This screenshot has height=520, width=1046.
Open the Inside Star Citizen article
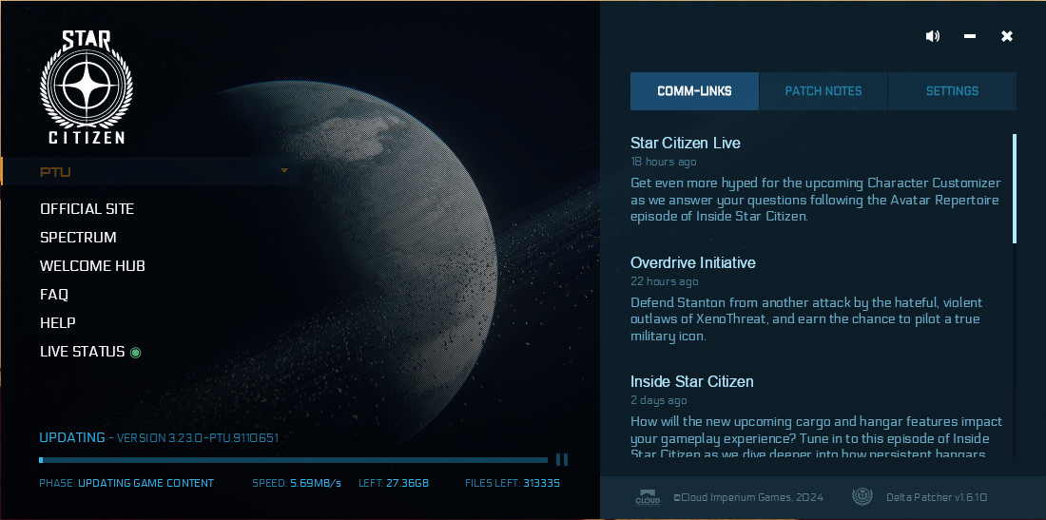click(x=691, y=382)
